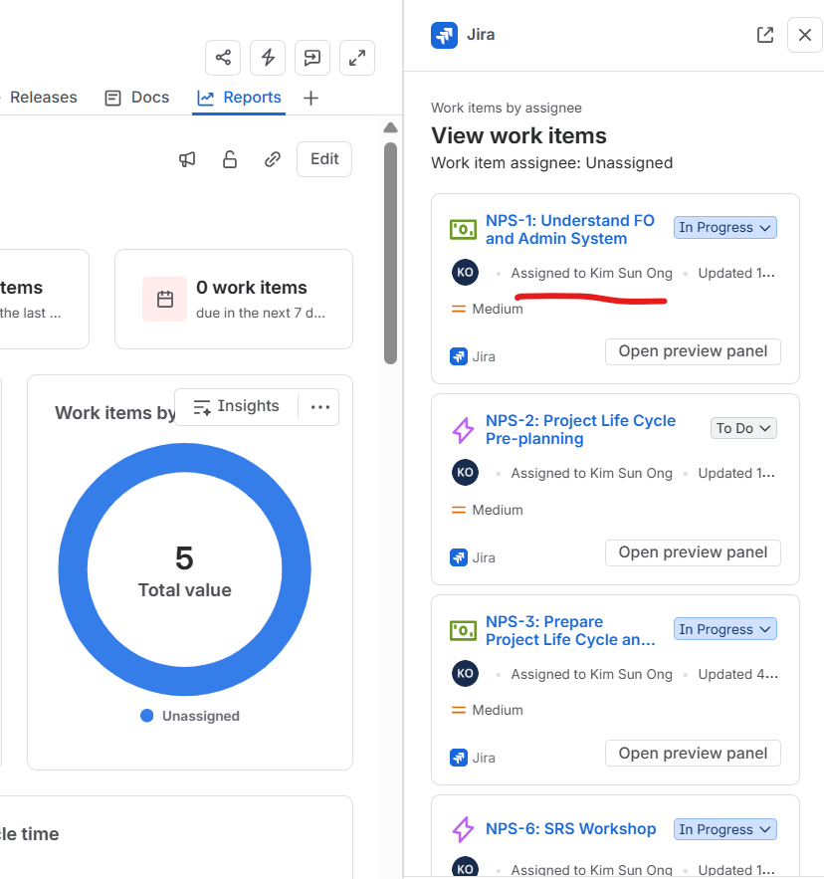Click the share icon in top toolbar

click(x=223, y=57)
